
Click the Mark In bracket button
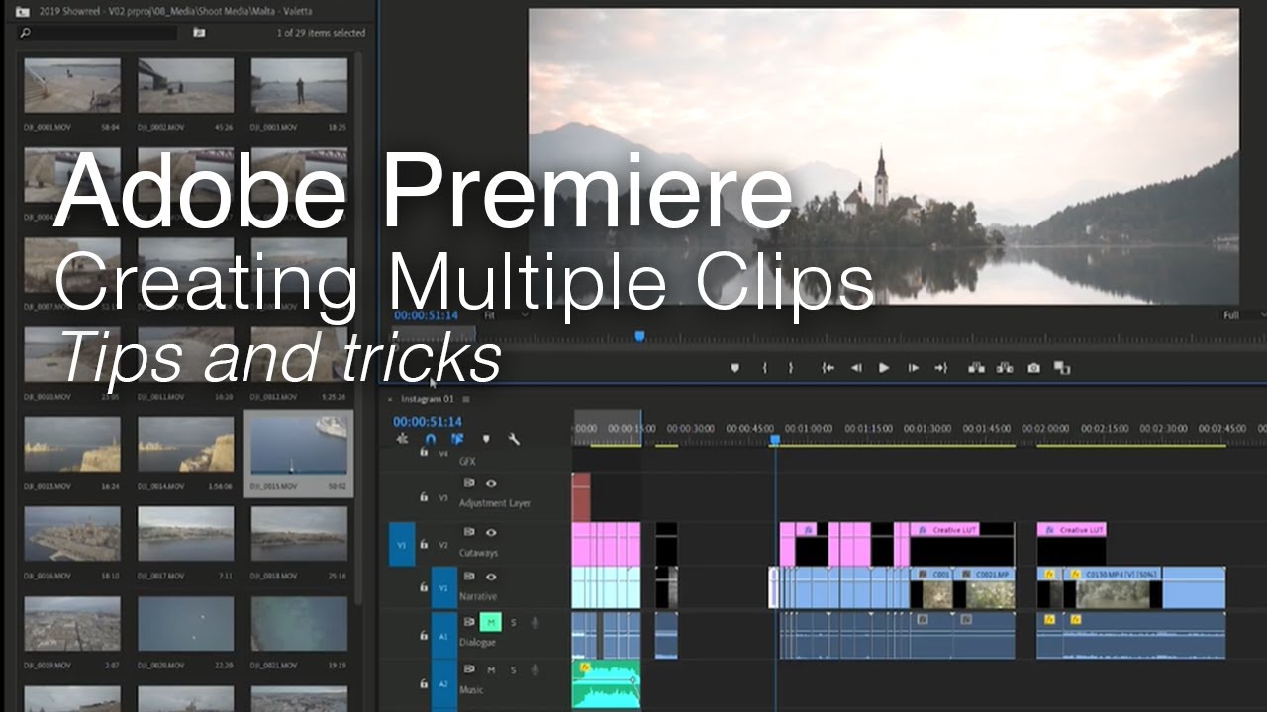[764, 368]
